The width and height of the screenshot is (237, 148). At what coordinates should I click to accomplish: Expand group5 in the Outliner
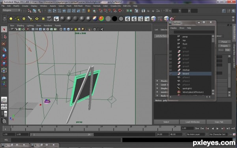click(x=171, y=51)
